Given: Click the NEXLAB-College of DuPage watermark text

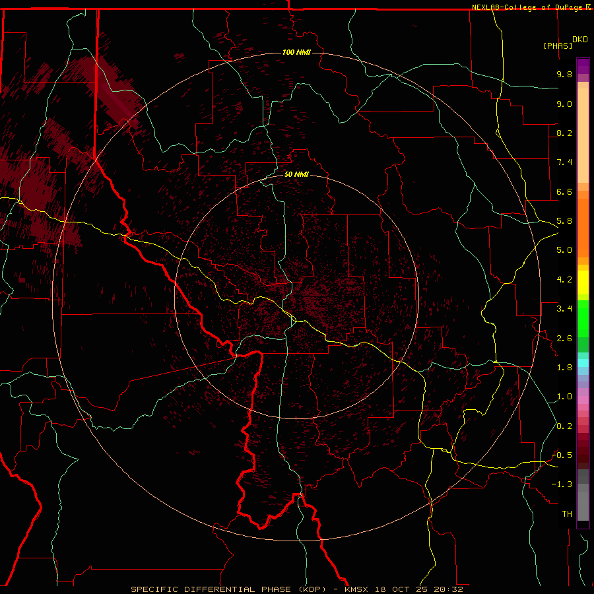Looking at the screenshot, I should click(x=531, y=7).
